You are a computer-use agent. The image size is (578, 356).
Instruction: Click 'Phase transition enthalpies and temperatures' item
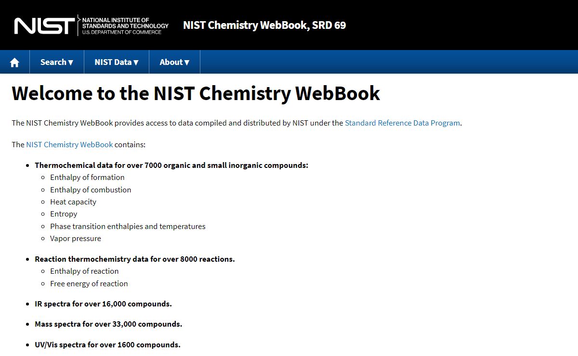(128, 226)
